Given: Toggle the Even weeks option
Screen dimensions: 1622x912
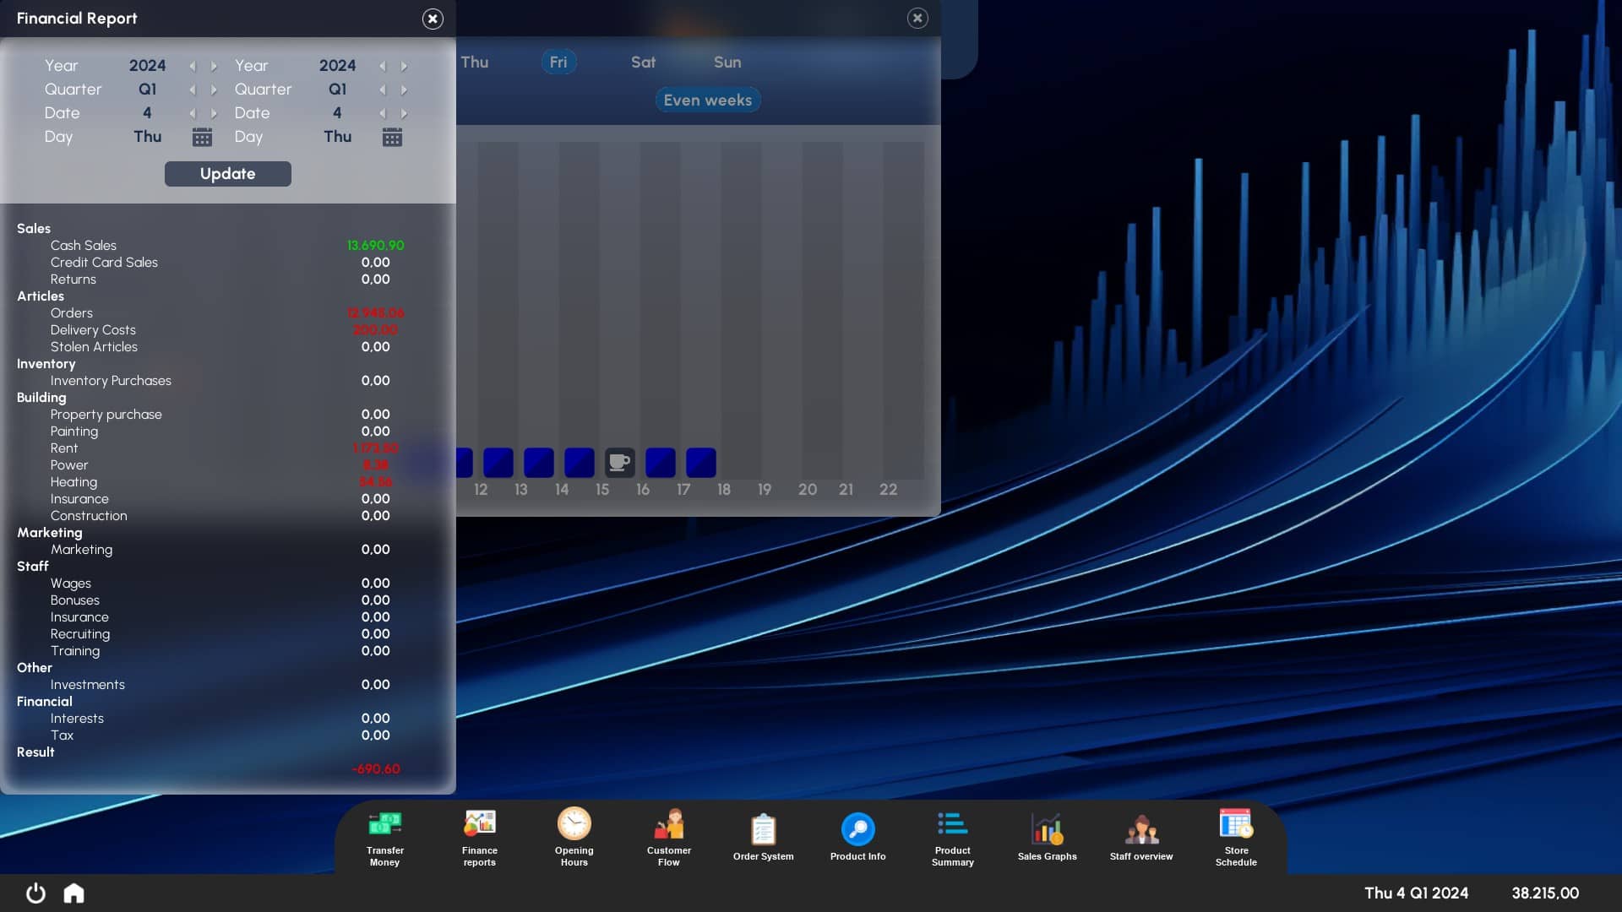Looking at the screenshot, I should coord(708,100).
